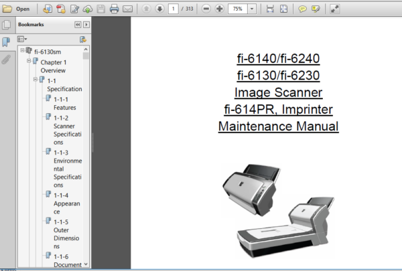Select the 1-1-2 Scanner Specifications bookmark
This screenshot has height=271, width=402.
tap(68, 130)
